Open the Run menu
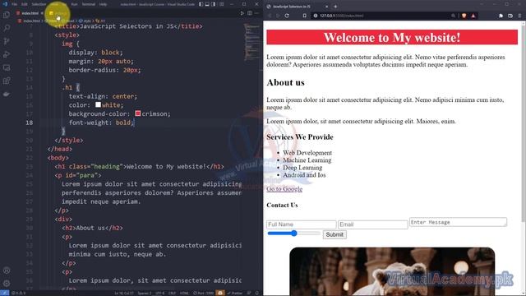This screenshot has width=526, height=296. click(74, 4)
